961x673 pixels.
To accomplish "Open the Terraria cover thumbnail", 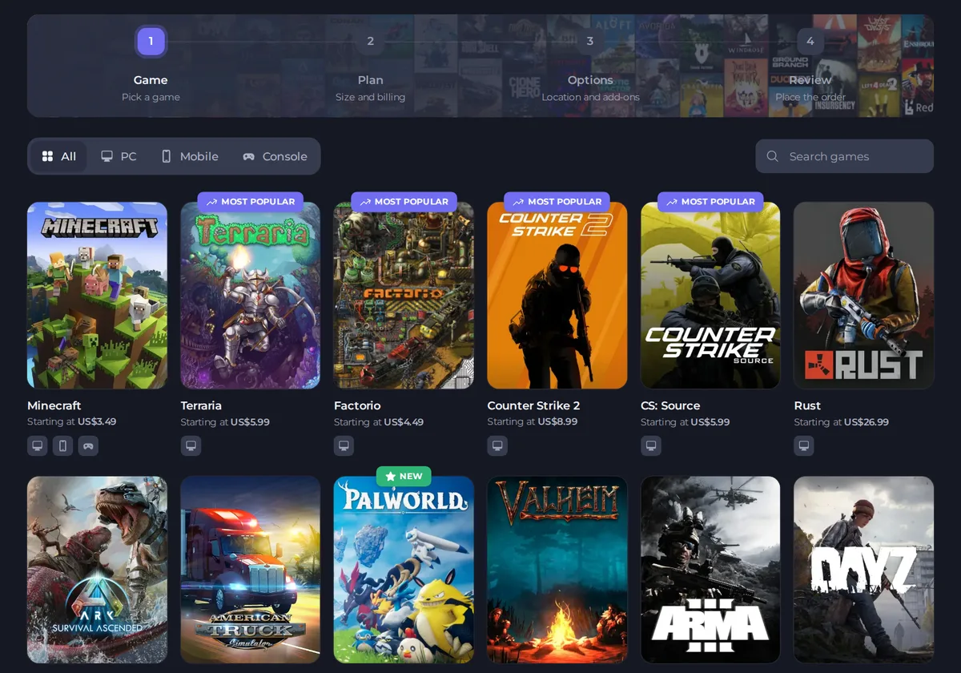I will [251, 296].
